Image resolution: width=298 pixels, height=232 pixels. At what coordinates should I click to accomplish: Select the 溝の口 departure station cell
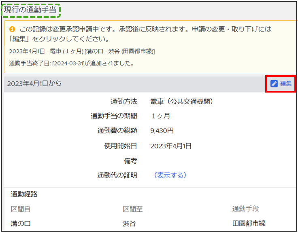coord(21,224)
